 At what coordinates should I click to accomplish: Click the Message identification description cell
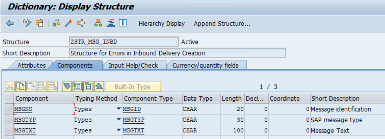pos(348,109)
